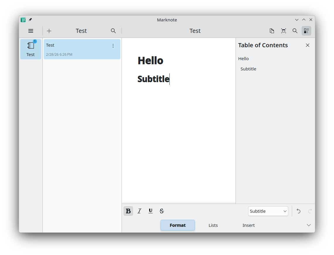Search notes using the notes list magnifier
The image size is (334, 255).
click(x=113, y=31)
